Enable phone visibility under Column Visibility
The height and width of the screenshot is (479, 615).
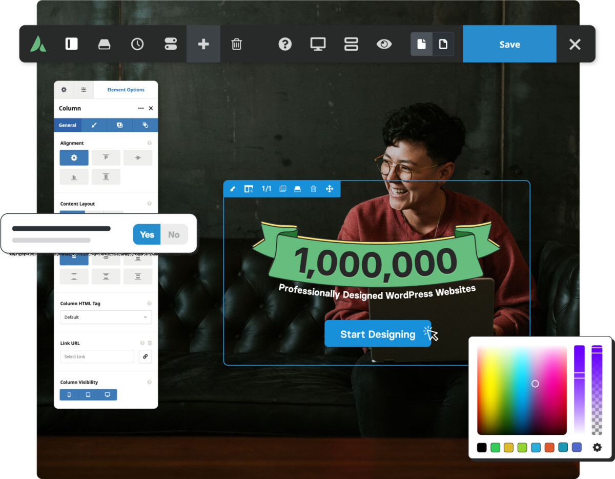pyautogui.click(x=69, y=394)
